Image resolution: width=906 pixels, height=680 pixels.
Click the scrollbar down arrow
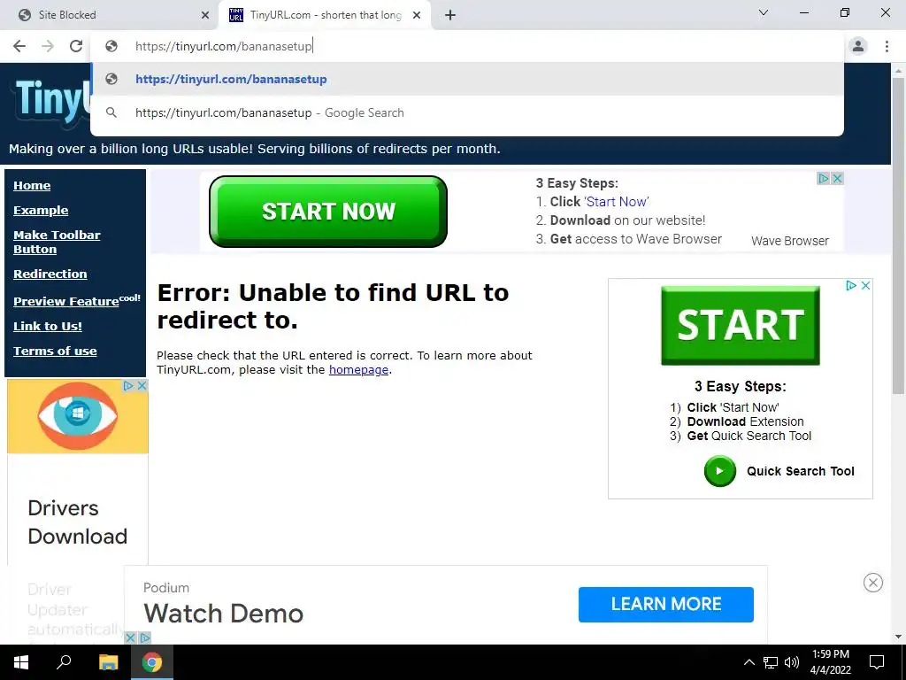click(898, 637)
